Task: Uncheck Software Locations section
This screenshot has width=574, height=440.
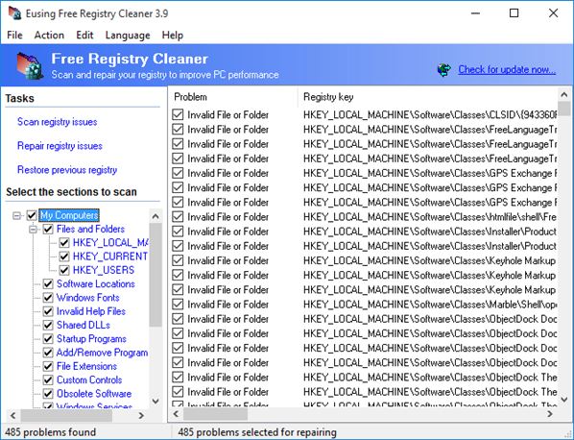Action: click(x=48, y=284)
